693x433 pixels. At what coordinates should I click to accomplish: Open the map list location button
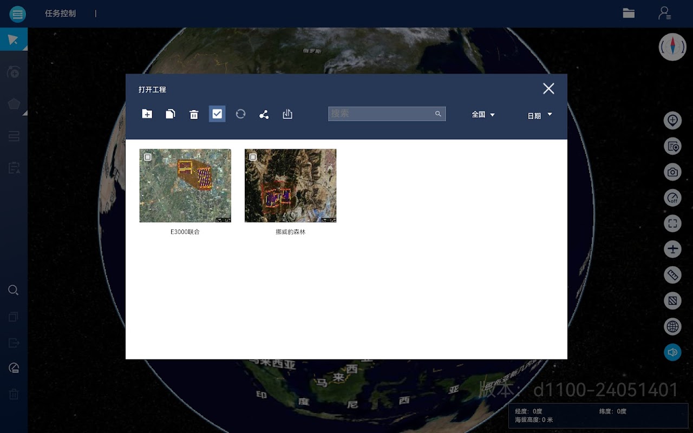point(672,146)
